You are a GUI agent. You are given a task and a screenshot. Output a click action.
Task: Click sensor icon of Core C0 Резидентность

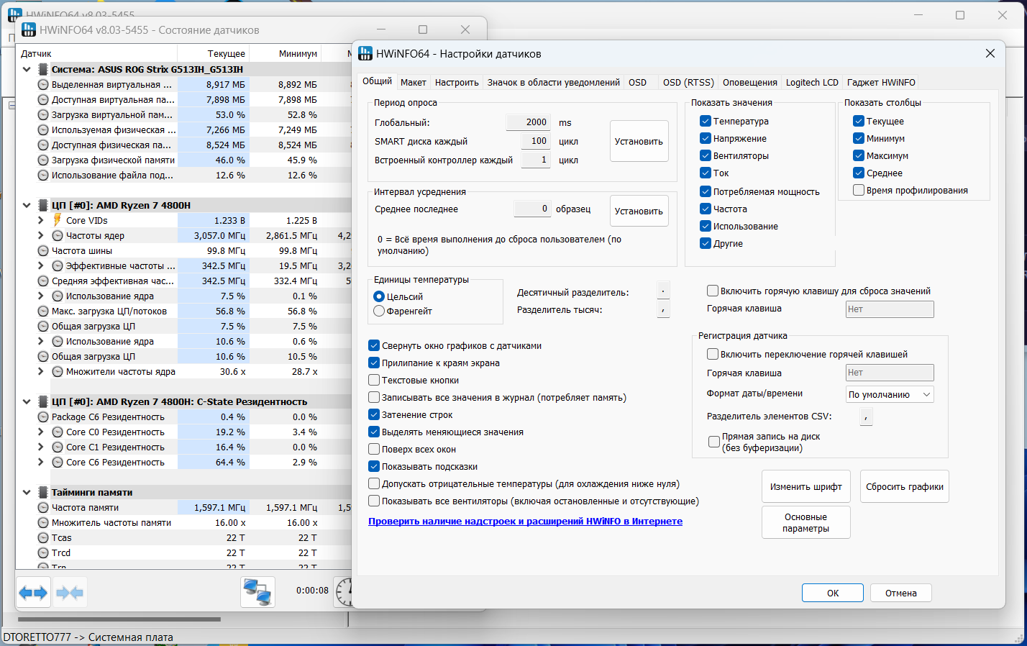(58, 432)
